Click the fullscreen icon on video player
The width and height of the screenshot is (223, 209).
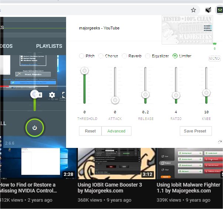64,95
